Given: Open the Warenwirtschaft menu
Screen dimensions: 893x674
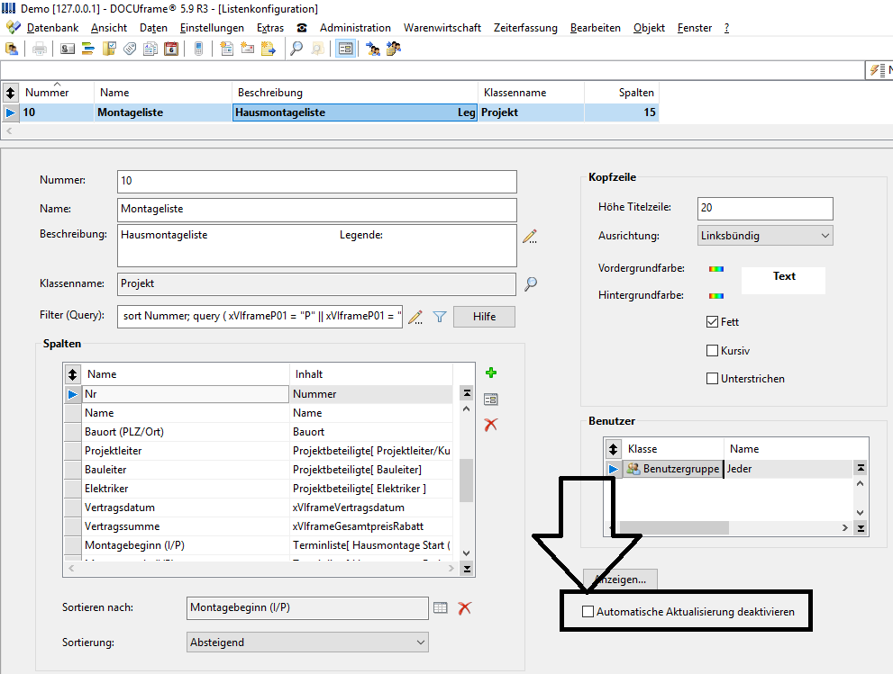Looking at the screenshot, I should click(442, 28).
